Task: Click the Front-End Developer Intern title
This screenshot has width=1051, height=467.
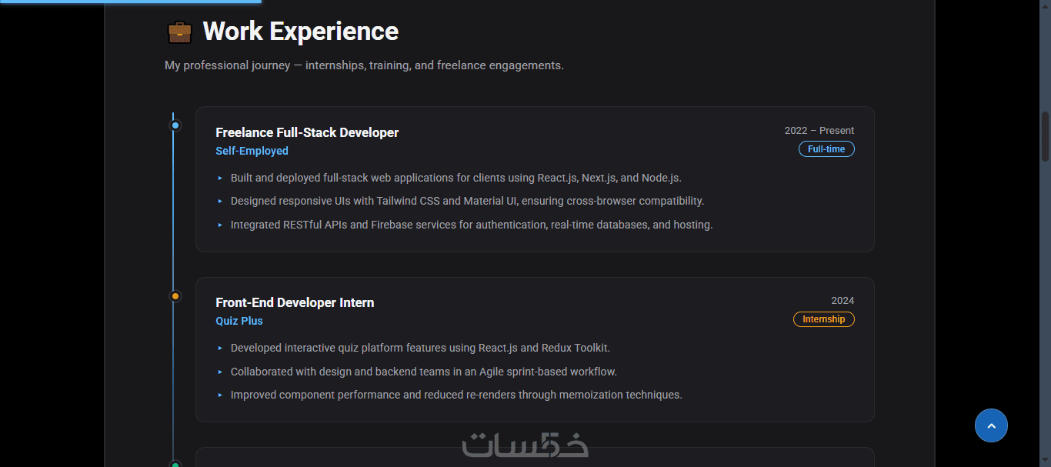Action: [295, 302]
